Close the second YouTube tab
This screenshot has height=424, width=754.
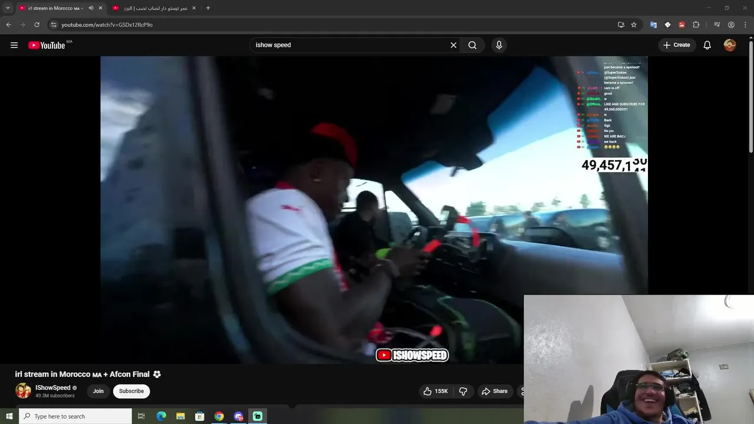(194, 8)
